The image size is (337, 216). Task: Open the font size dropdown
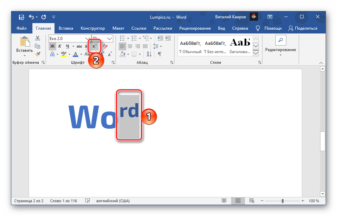pos(110,39)
